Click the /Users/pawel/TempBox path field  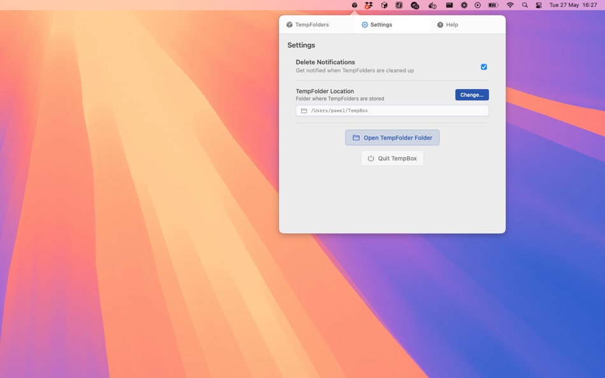tap(392, 109)
